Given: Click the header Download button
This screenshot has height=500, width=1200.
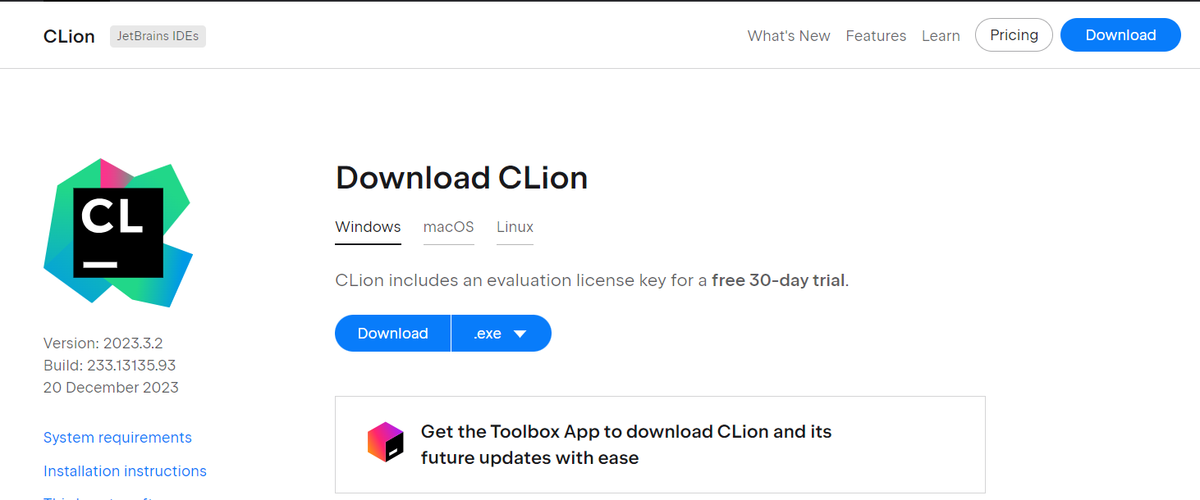Looking at the screenshot, I should coord(1120,35).
